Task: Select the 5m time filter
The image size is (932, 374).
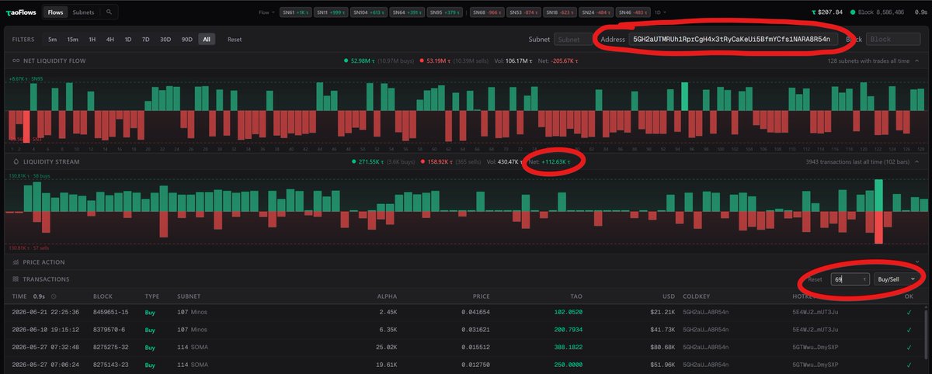Action: tap(52, 39)
